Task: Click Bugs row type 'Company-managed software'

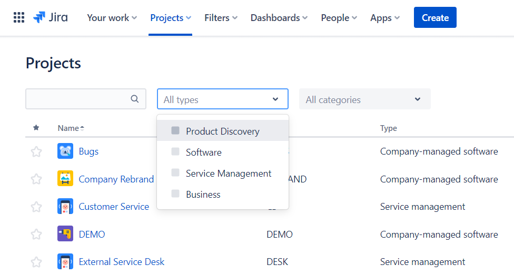Action: tap(439, 151)
